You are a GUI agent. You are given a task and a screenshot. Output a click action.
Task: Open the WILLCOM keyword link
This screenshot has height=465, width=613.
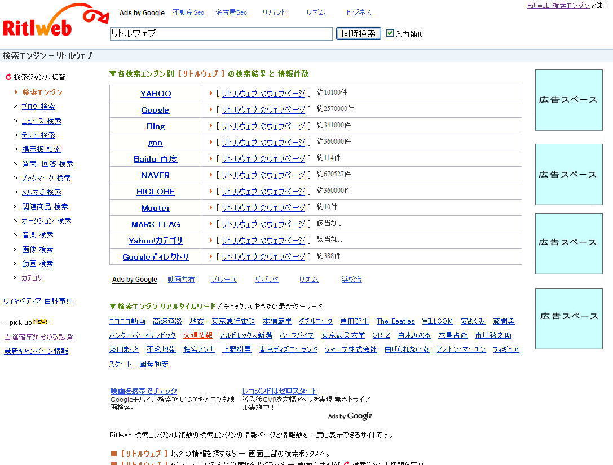[x=437, y=321]
